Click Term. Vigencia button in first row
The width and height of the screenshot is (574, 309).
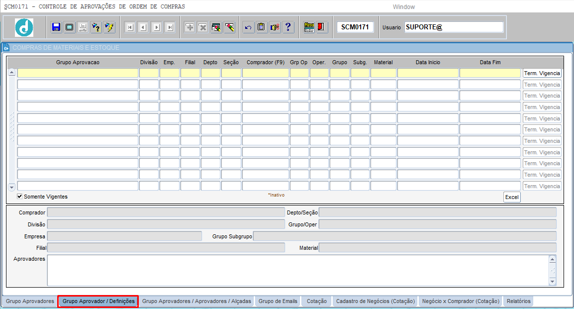pos(542,73)
